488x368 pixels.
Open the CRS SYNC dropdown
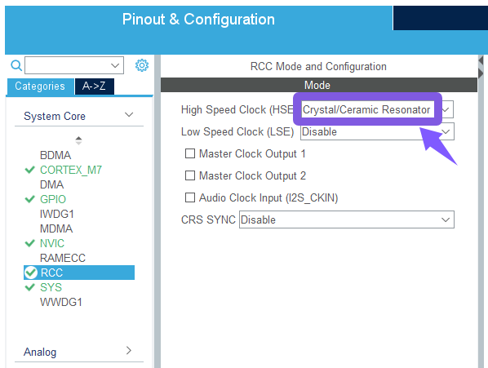(347, 219)
